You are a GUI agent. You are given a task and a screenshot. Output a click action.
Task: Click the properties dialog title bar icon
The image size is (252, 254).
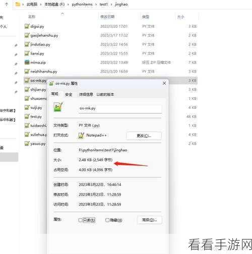(51, 83)
